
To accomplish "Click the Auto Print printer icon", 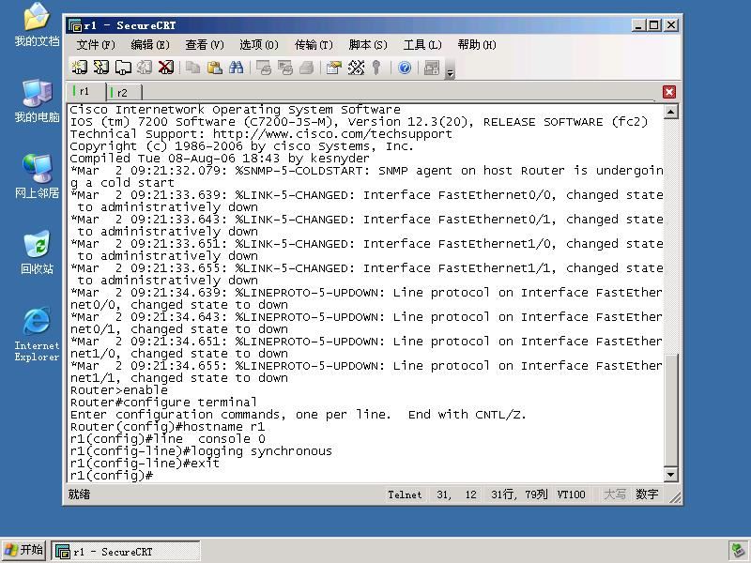I will click(307, 68).
